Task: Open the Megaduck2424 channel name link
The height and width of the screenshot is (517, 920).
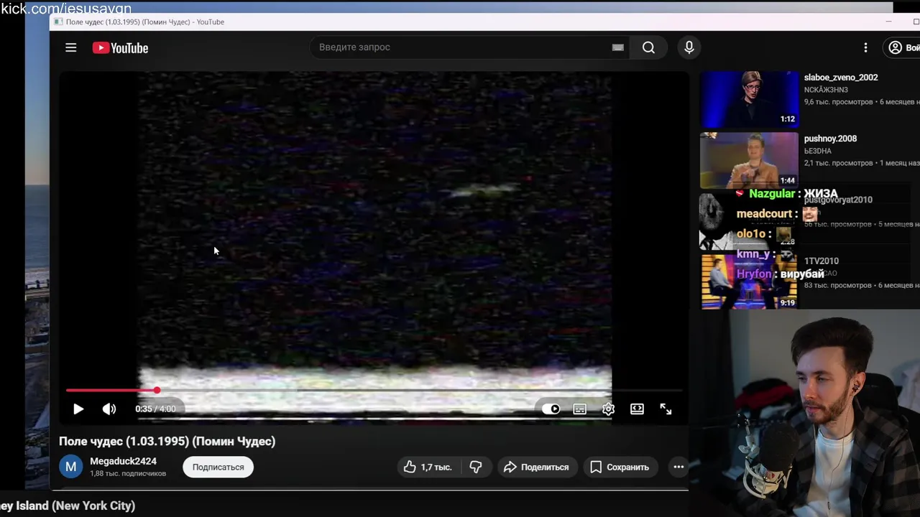Action: click(123, 461)
